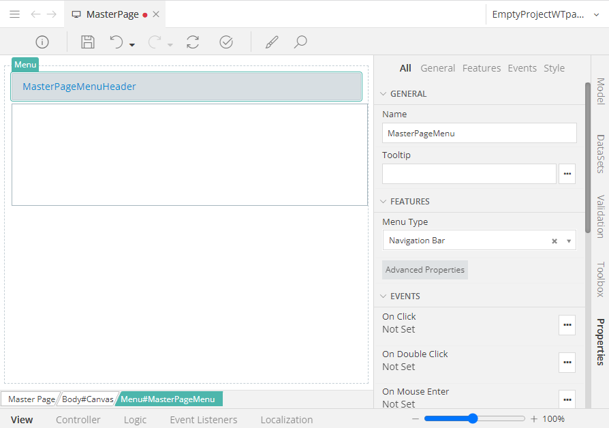Collapse the EVENTS section
Screen dimensions: 609x428
pos(383,296)
